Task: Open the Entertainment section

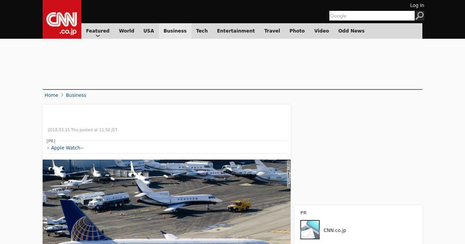Action: (236, 31)
